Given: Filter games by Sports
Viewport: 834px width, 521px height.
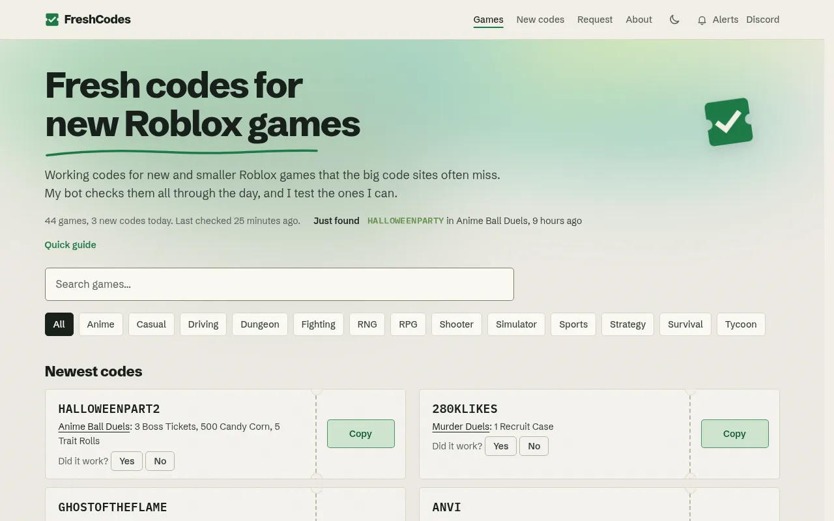Looking at the screenshot, I should [x=573, y=324].
